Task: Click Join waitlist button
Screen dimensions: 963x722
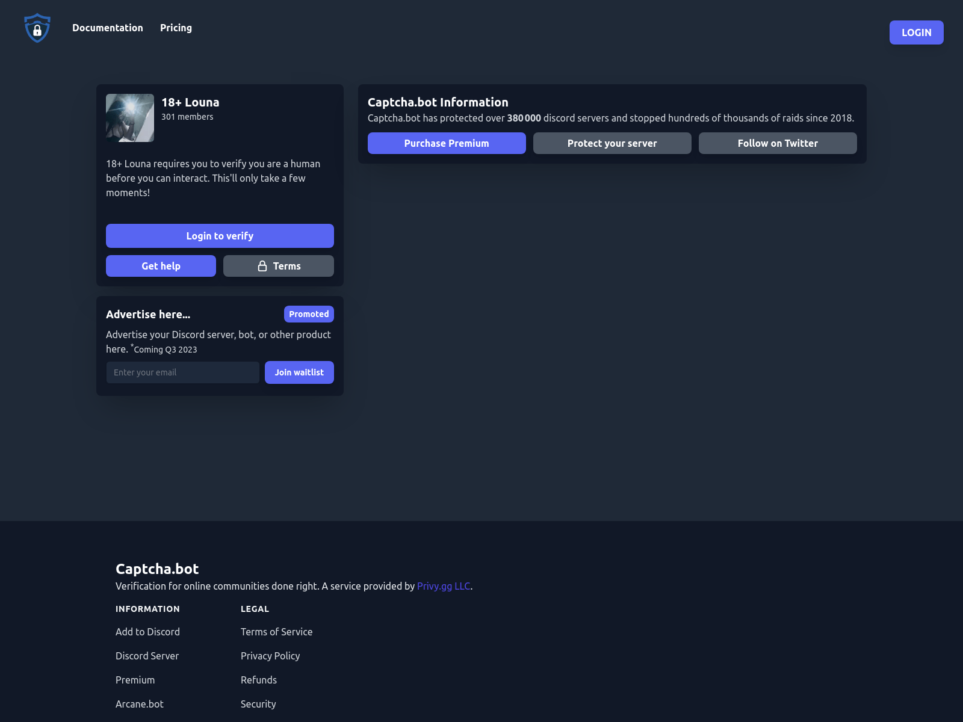Action: pyautogui.click(x=299, y=372)
